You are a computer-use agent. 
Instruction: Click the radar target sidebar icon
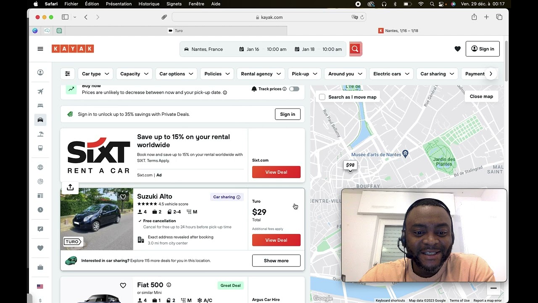click(x=40, y=181)
